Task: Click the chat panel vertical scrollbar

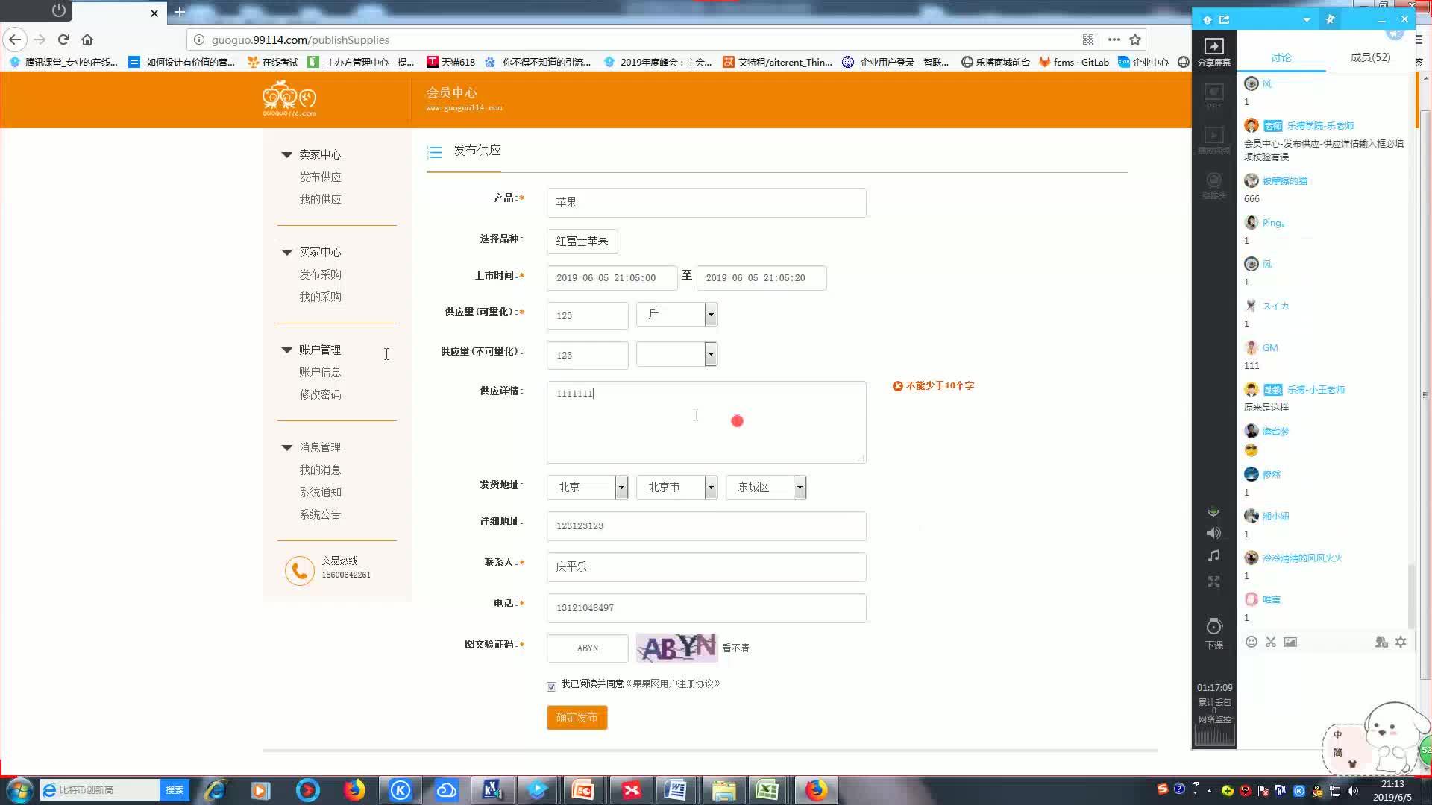Action: tap(1411, 596)
